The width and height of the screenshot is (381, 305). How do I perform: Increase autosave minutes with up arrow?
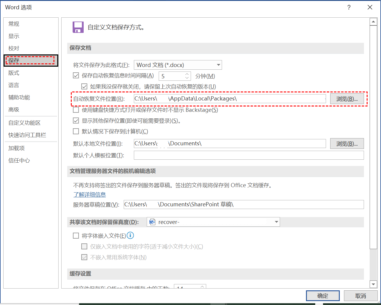pos(187,74)
